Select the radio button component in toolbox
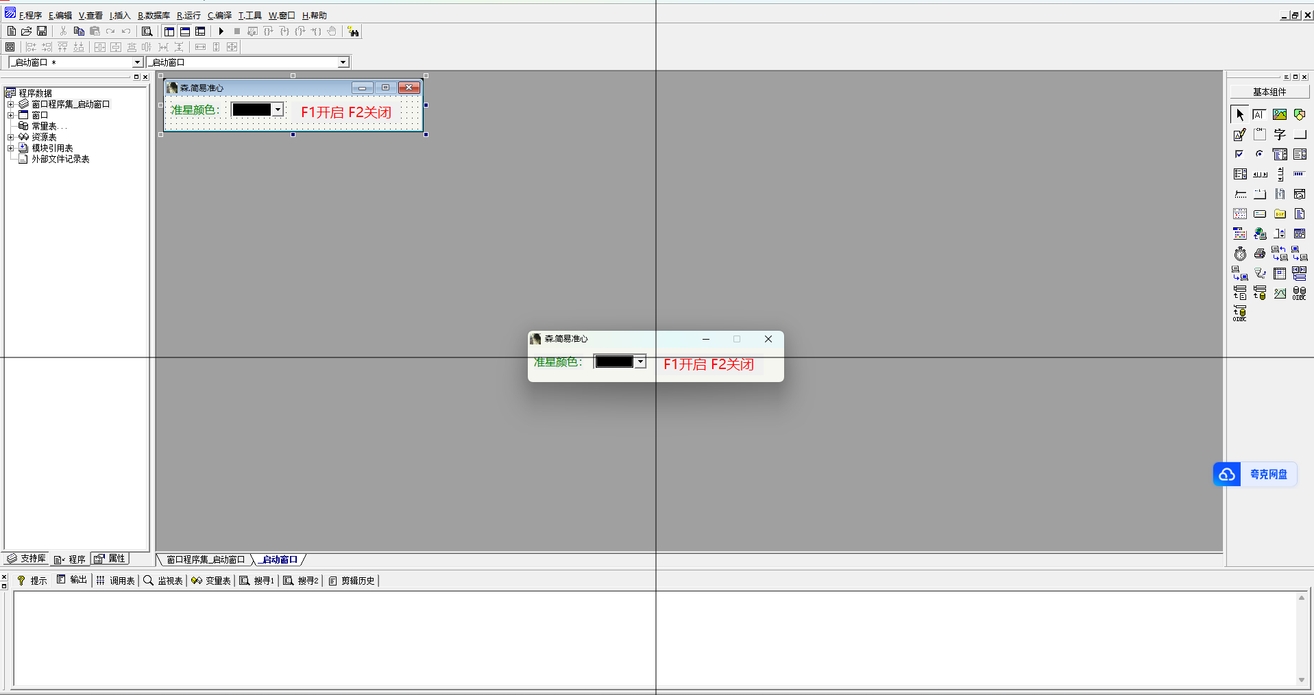The height and width of the screenshot is (695, 1314). [x=1259, y=155]
